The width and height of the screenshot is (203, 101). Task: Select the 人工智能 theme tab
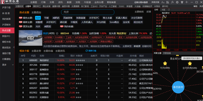coord(113,6)
